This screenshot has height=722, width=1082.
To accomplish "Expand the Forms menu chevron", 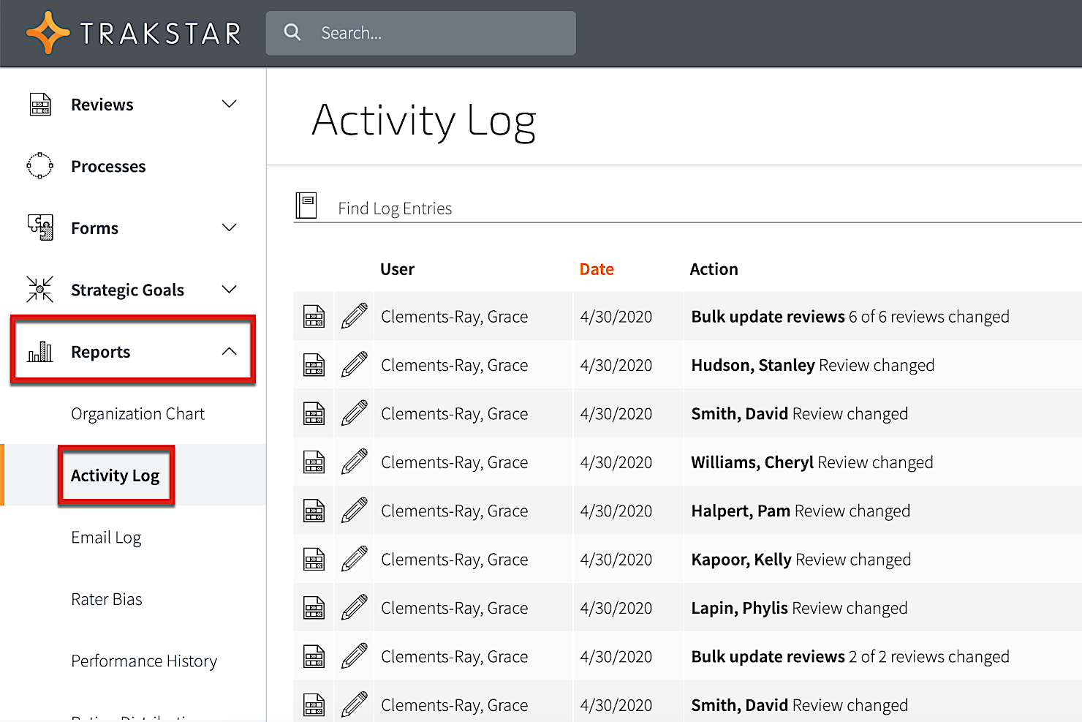I will pos(230,227).
